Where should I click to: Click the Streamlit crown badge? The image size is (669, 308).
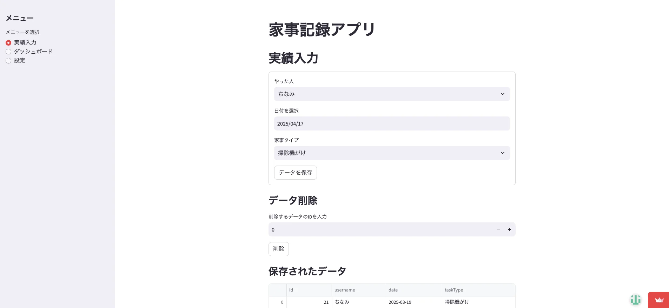(659, 300)
